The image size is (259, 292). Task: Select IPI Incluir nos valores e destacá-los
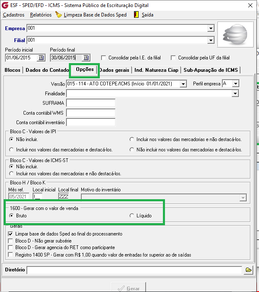click(12, 150)
